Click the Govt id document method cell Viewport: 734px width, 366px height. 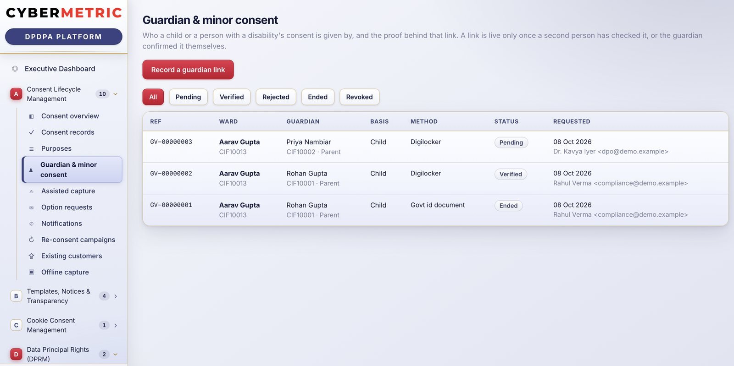point(438,205)
